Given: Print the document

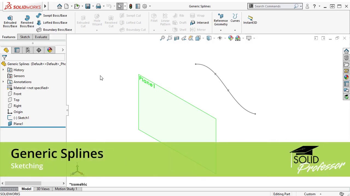Looking at the screenshot, I should [98, 6].
